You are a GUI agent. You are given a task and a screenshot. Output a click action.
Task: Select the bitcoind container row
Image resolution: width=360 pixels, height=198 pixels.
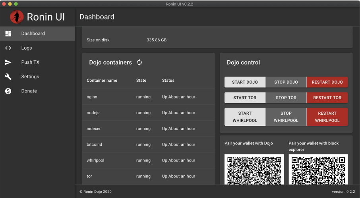coord(148,144)
